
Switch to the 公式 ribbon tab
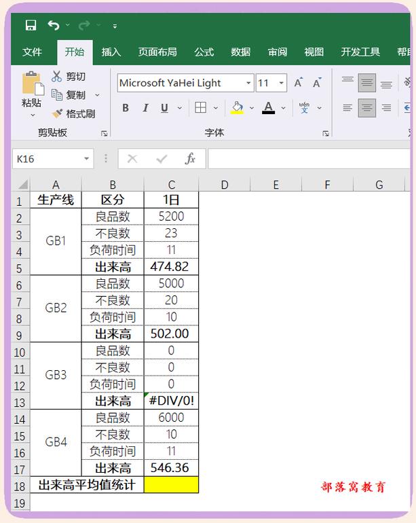coord(204,52)
